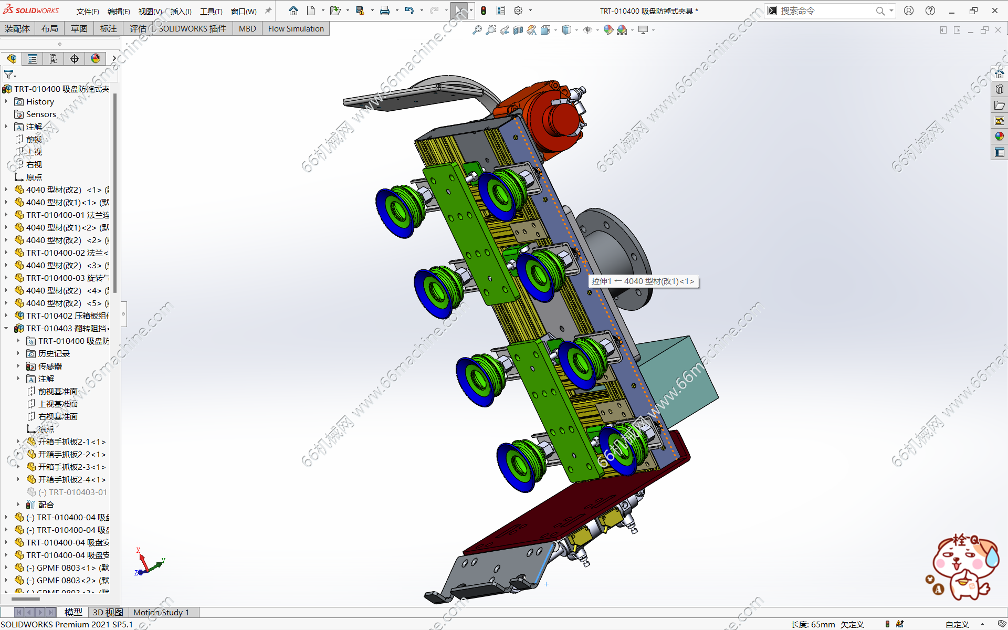Click the Rebuild traffic light icon
The height and width of the screenshot is (630, 1008).
[484, 10]
